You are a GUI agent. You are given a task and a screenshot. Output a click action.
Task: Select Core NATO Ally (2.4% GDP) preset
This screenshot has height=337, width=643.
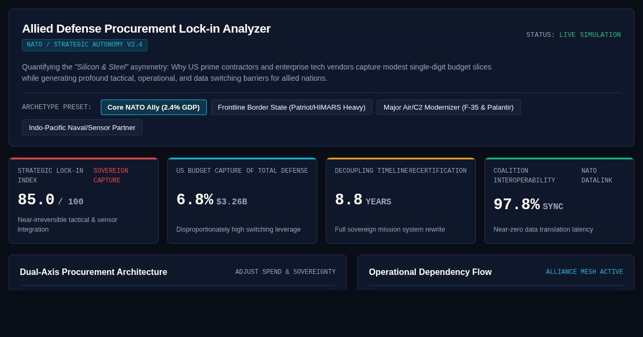tap(153, 107)
